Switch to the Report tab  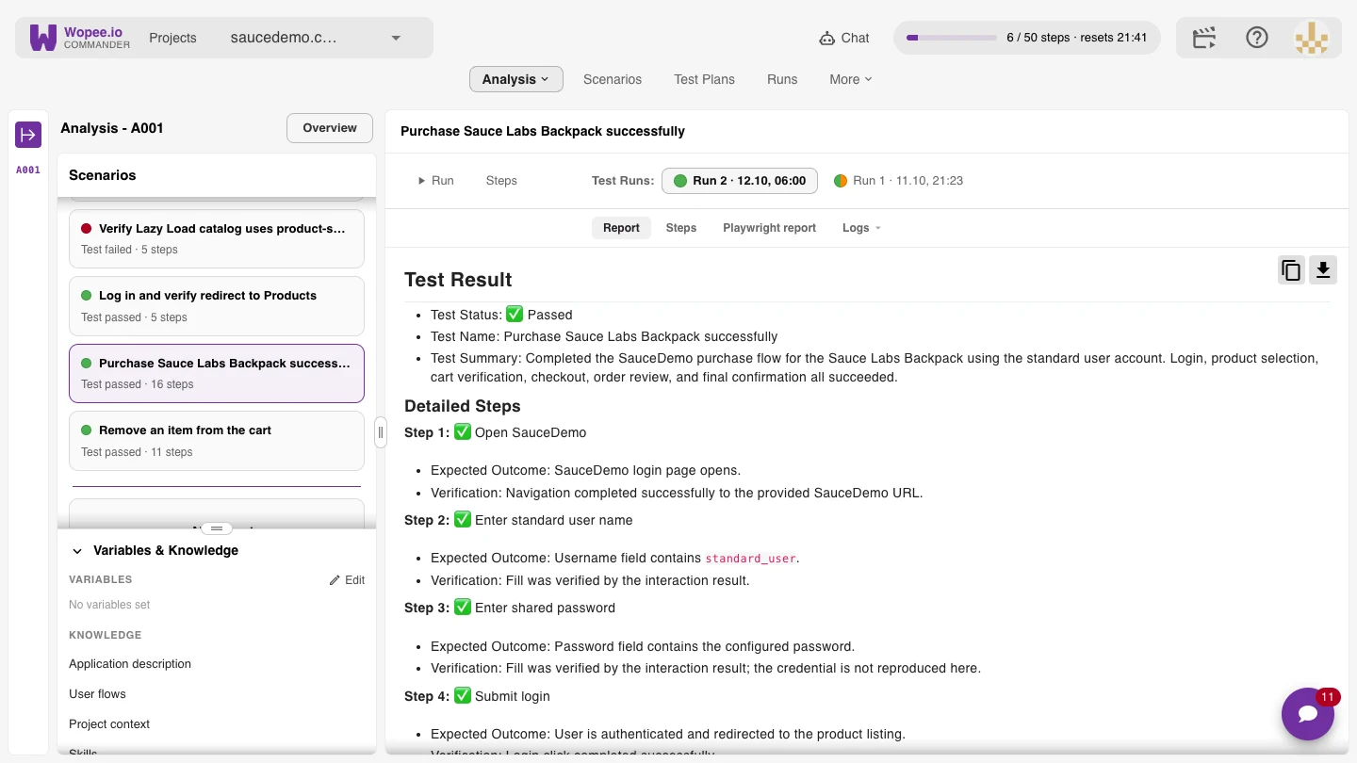(x=621, y=228)
